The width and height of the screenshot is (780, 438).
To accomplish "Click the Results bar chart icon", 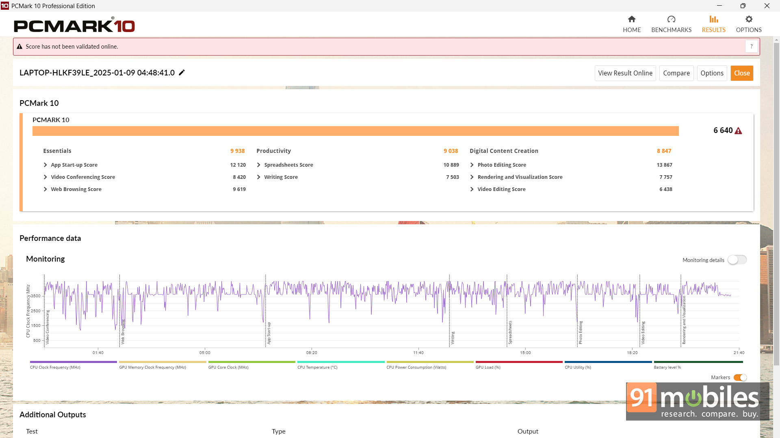I will pyautogui.click(x=713, y=19).
